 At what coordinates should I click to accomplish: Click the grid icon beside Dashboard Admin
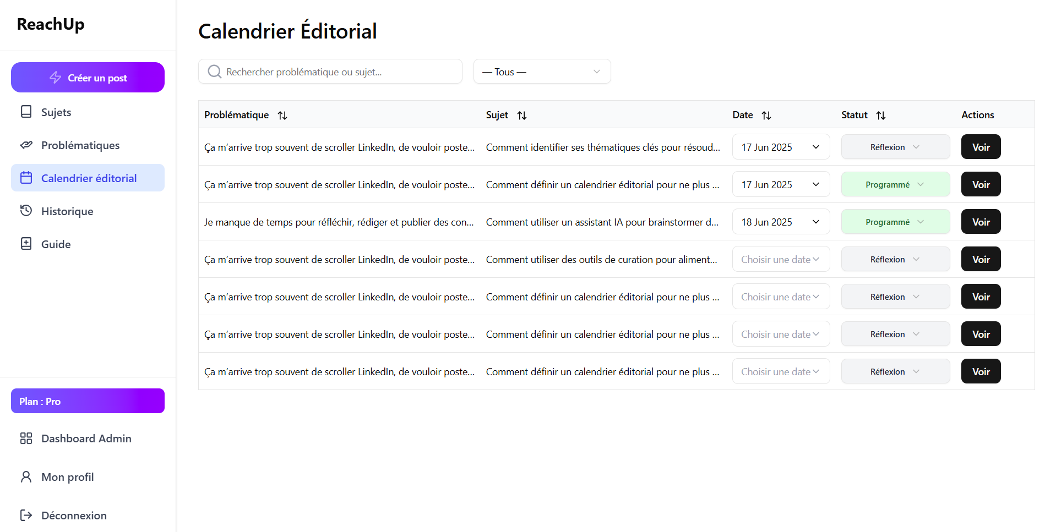(26, 438)
